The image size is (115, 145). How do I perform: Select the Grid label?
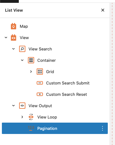coord(50,72)
